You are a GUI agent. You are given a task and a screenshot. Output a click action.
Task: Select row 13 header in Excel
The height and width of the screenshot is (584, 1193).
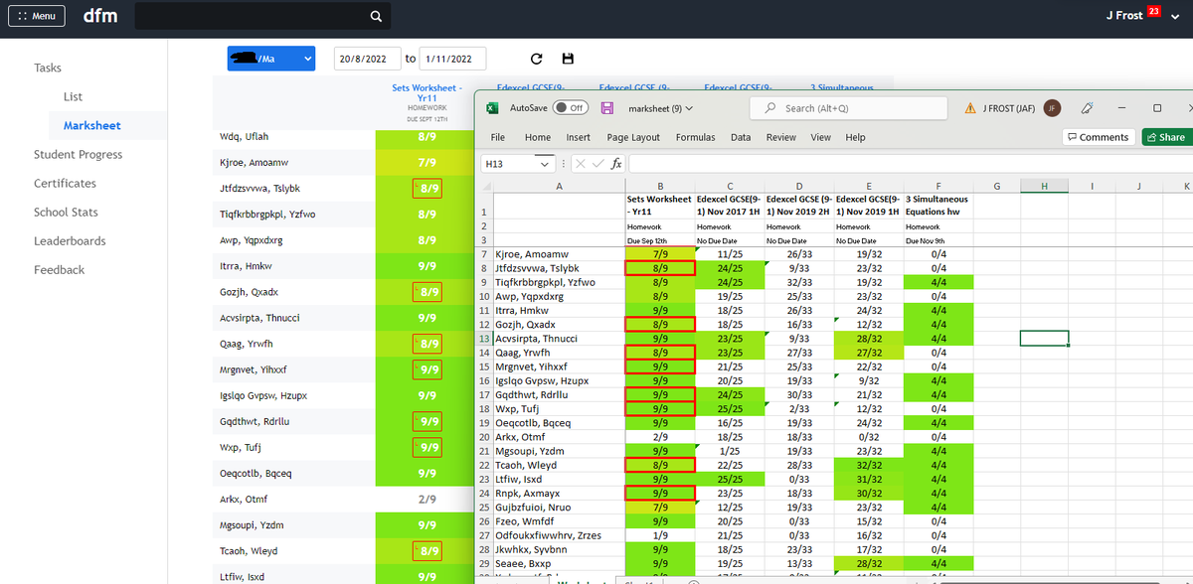483,339
